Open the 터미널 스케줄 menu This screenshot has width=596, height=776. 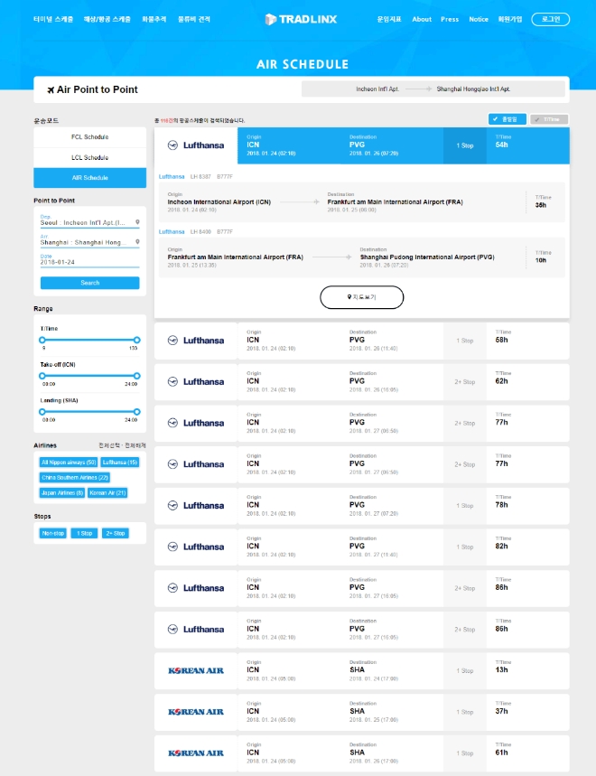click(x=53, y=19)
